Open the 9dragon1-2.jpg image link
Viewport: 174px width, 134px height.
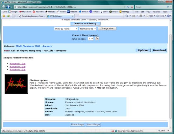(x=17, y=66)
